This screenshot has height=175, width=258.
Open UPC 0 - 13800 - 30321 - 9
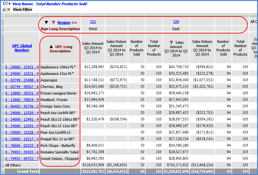coord(22,93)
